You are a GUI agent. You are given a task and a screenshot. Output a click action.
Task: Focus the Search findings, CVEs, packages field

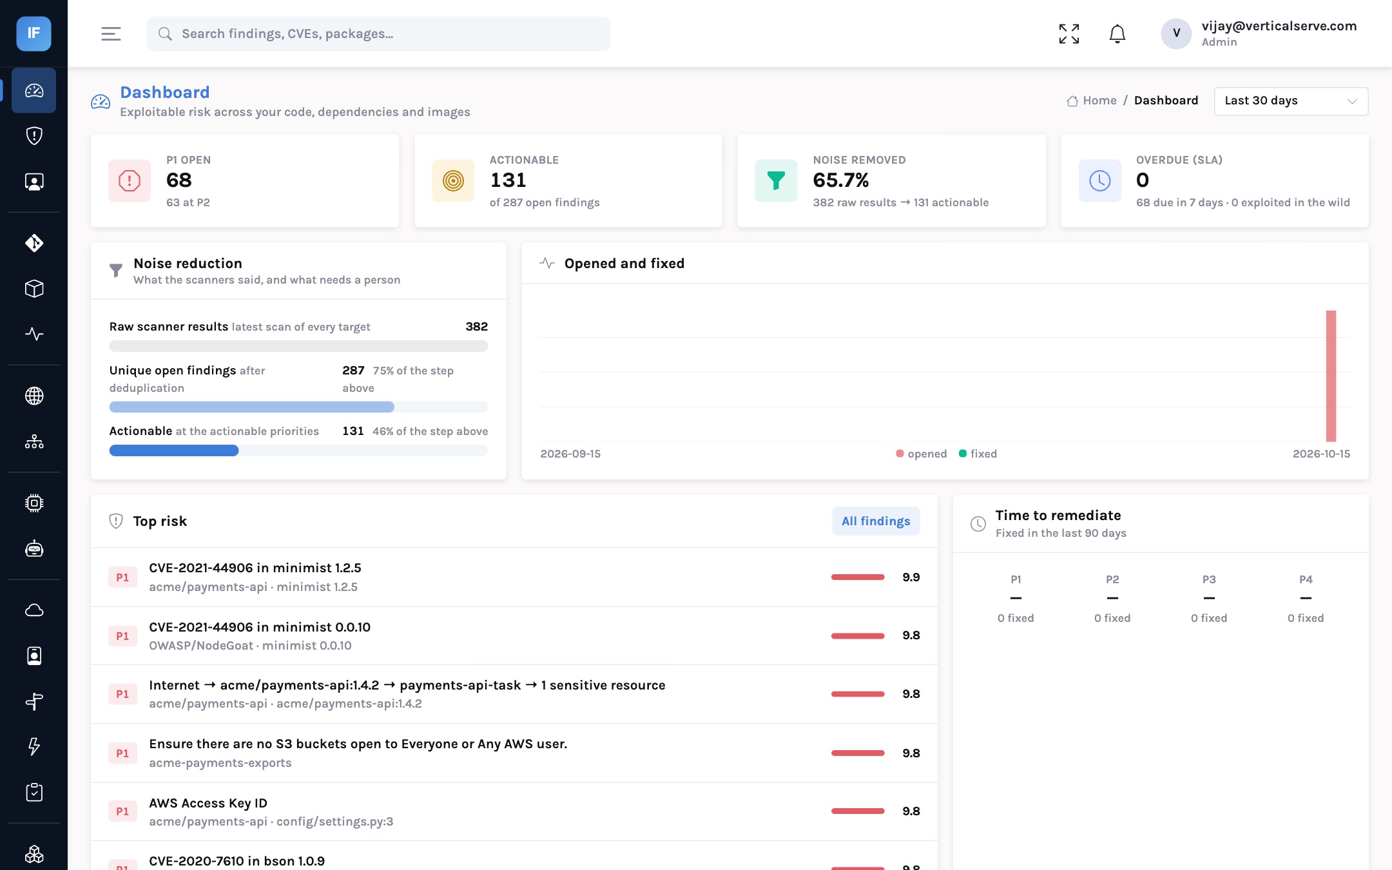379,34
